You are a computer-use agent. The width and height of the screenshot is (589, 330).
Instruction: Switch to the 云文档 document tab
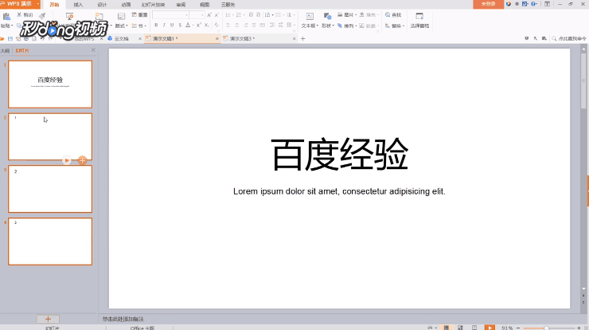[121, 39]
